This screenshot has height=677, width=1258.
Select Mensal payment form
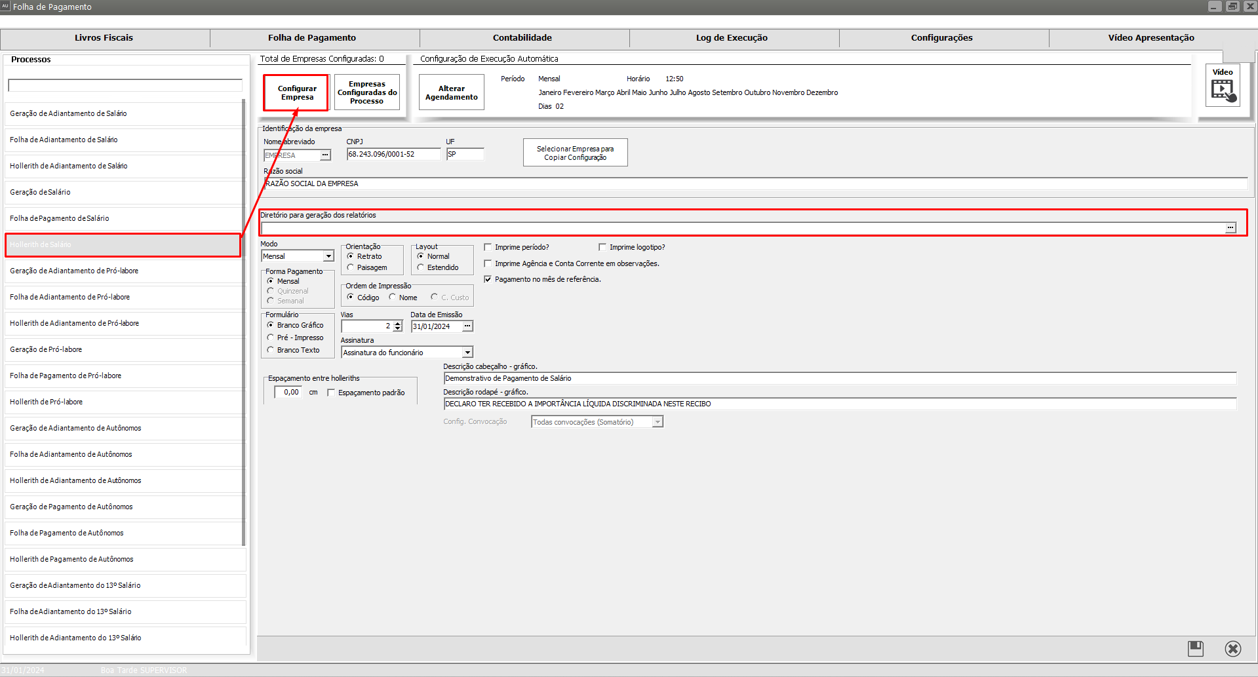point(270,281)
